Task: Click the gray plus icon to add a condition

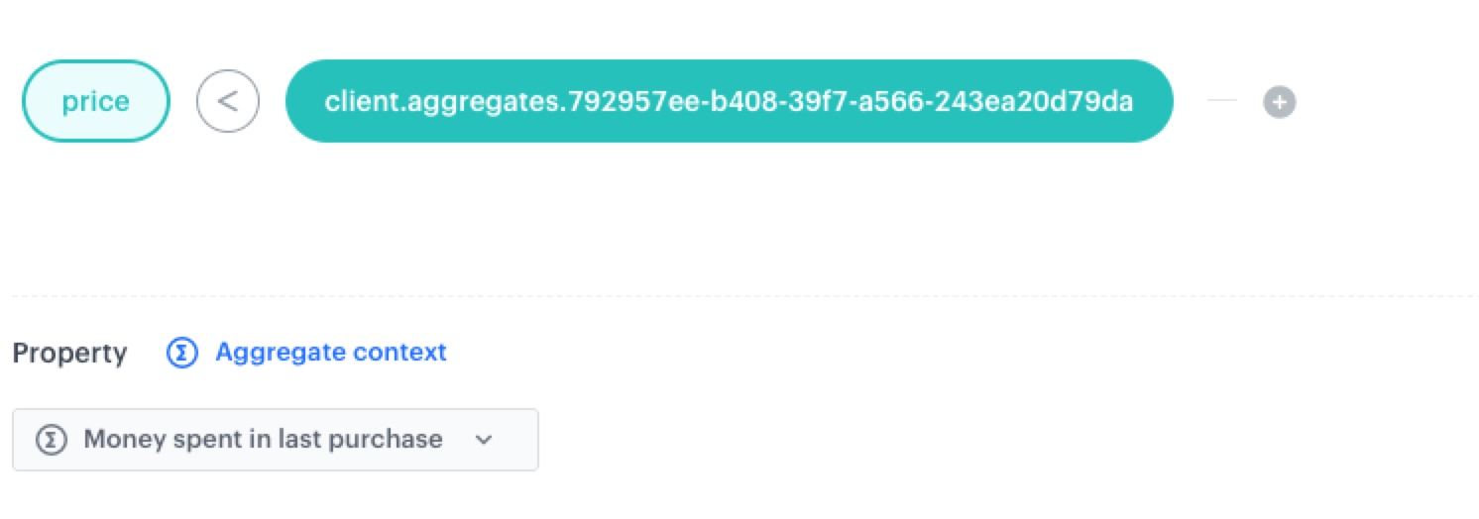Action: pyautogui.click(x=1279, y=101)
